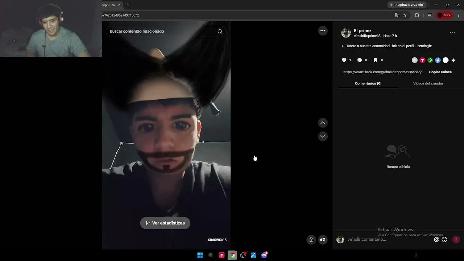464x261 pixels.
Task: Save the video with the bookmark icon
Action: tap(376, 60)
